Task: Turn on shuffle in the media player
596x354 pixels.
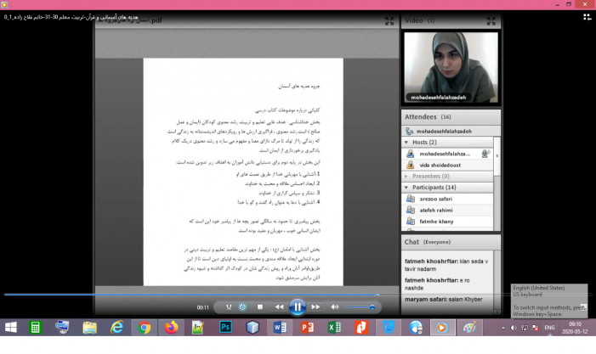Action: pos(229,307)
